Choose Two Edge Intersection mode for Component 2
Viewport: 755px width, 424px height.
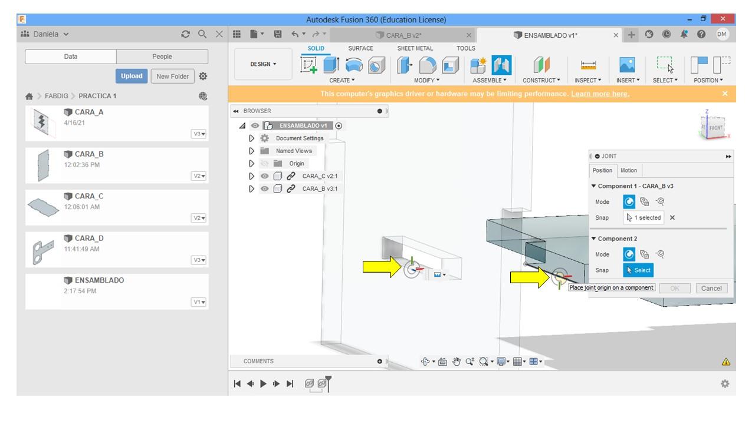(660, 254)
